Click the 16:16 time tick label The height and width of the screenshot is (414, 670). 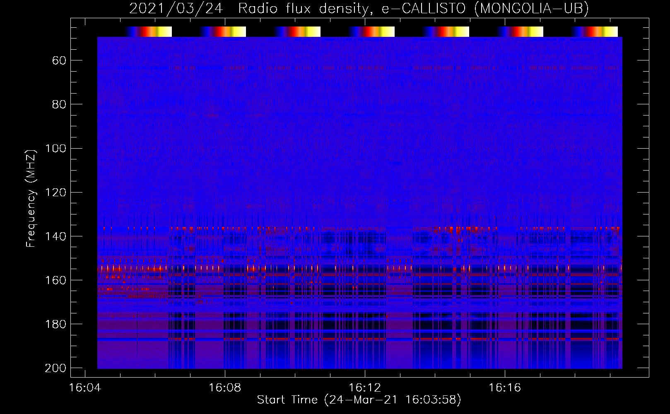click(505, 388)
